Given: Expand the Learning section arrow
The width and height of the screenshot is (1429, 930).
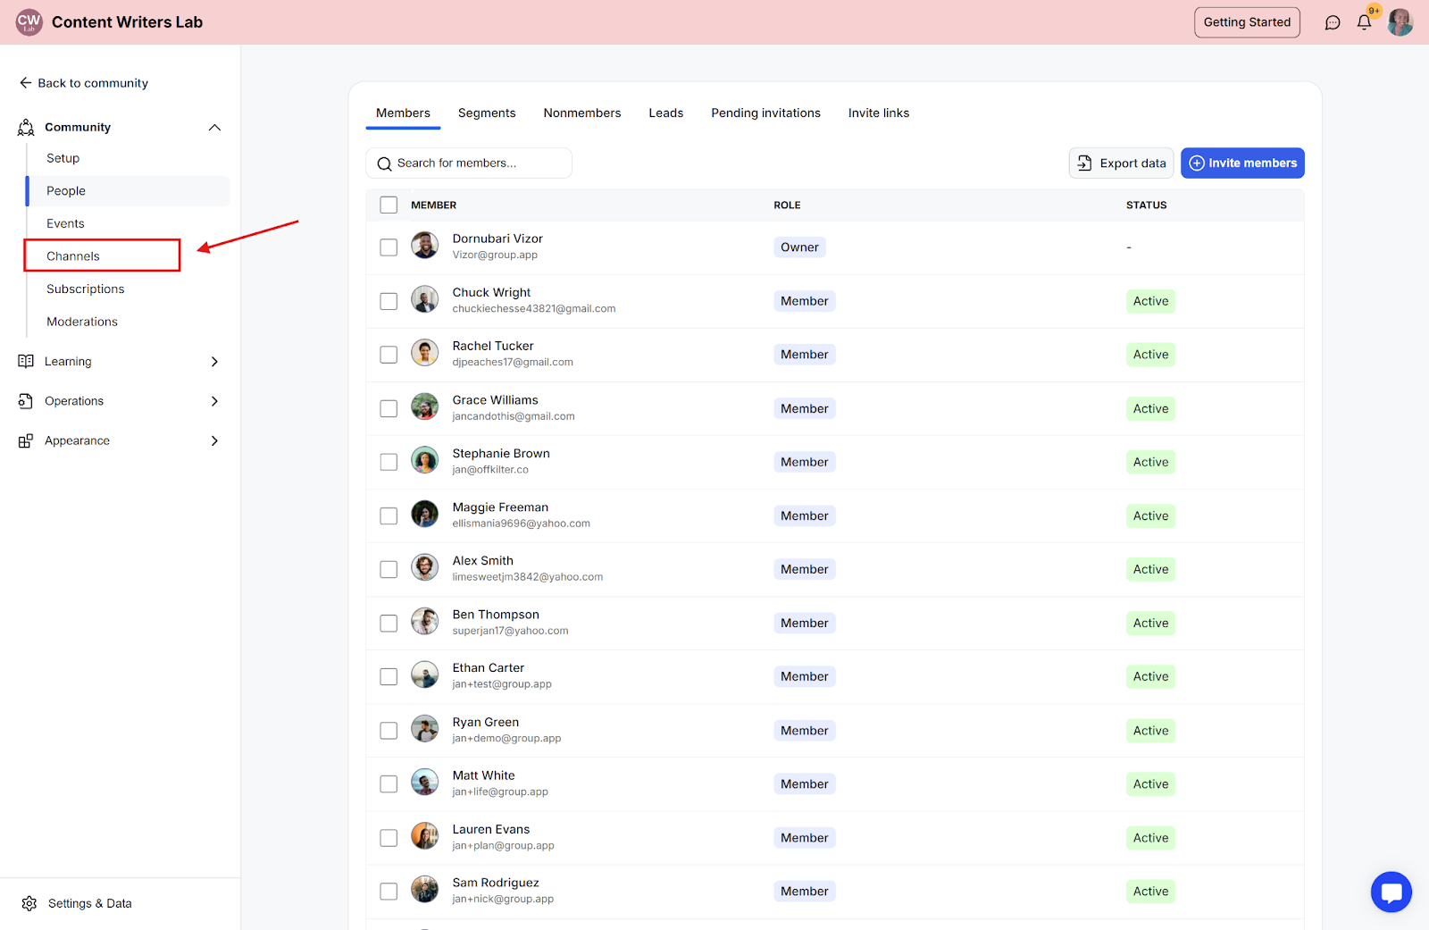Looking at the screenshot, I should click(x=214, y=361).
